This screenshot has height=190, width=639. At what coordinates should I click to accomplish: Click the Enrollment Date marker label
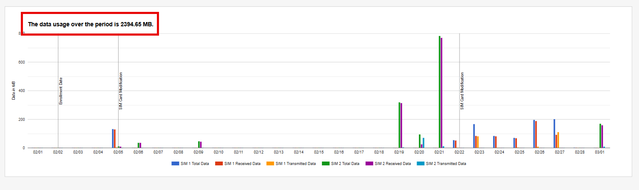coord(61,91)
